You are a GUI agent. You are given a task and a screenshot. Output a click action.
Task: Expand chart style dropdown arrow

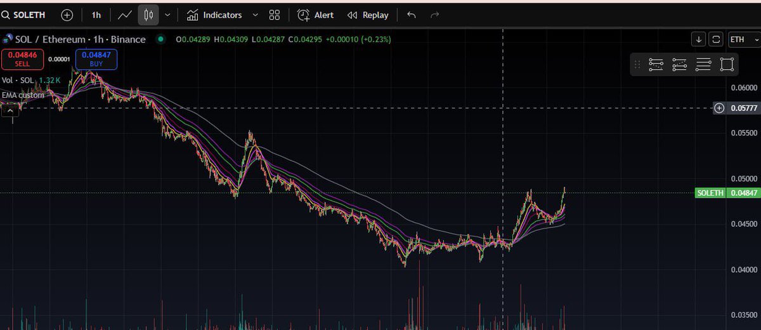tap(167, 15)
